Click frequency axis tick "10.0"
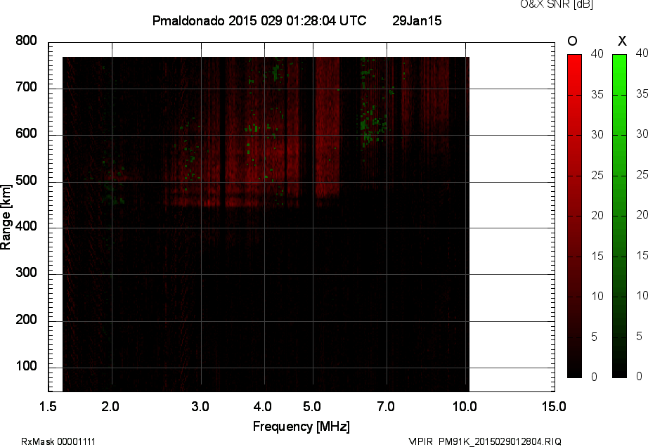Image resolution: width=648 pixels, height=447 pixels. (x=465, y=407)
